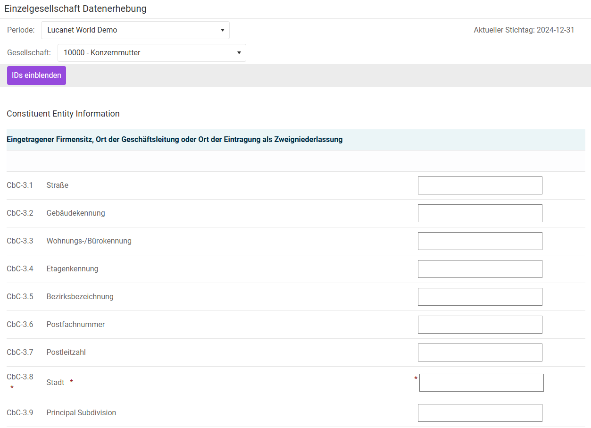The image size is (591, 428).
Task: Click the Etagenkennung input field
Action: coord(480,269)
